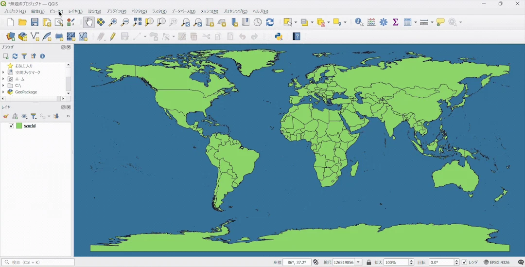Open messages log bubble in status bar
525x267 pixels.
[520, 262]
